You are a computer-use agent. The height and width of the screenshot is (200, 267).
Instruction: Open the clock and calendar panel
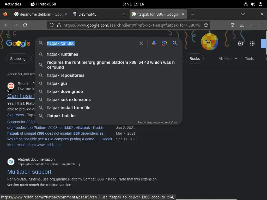coord(133,4)
